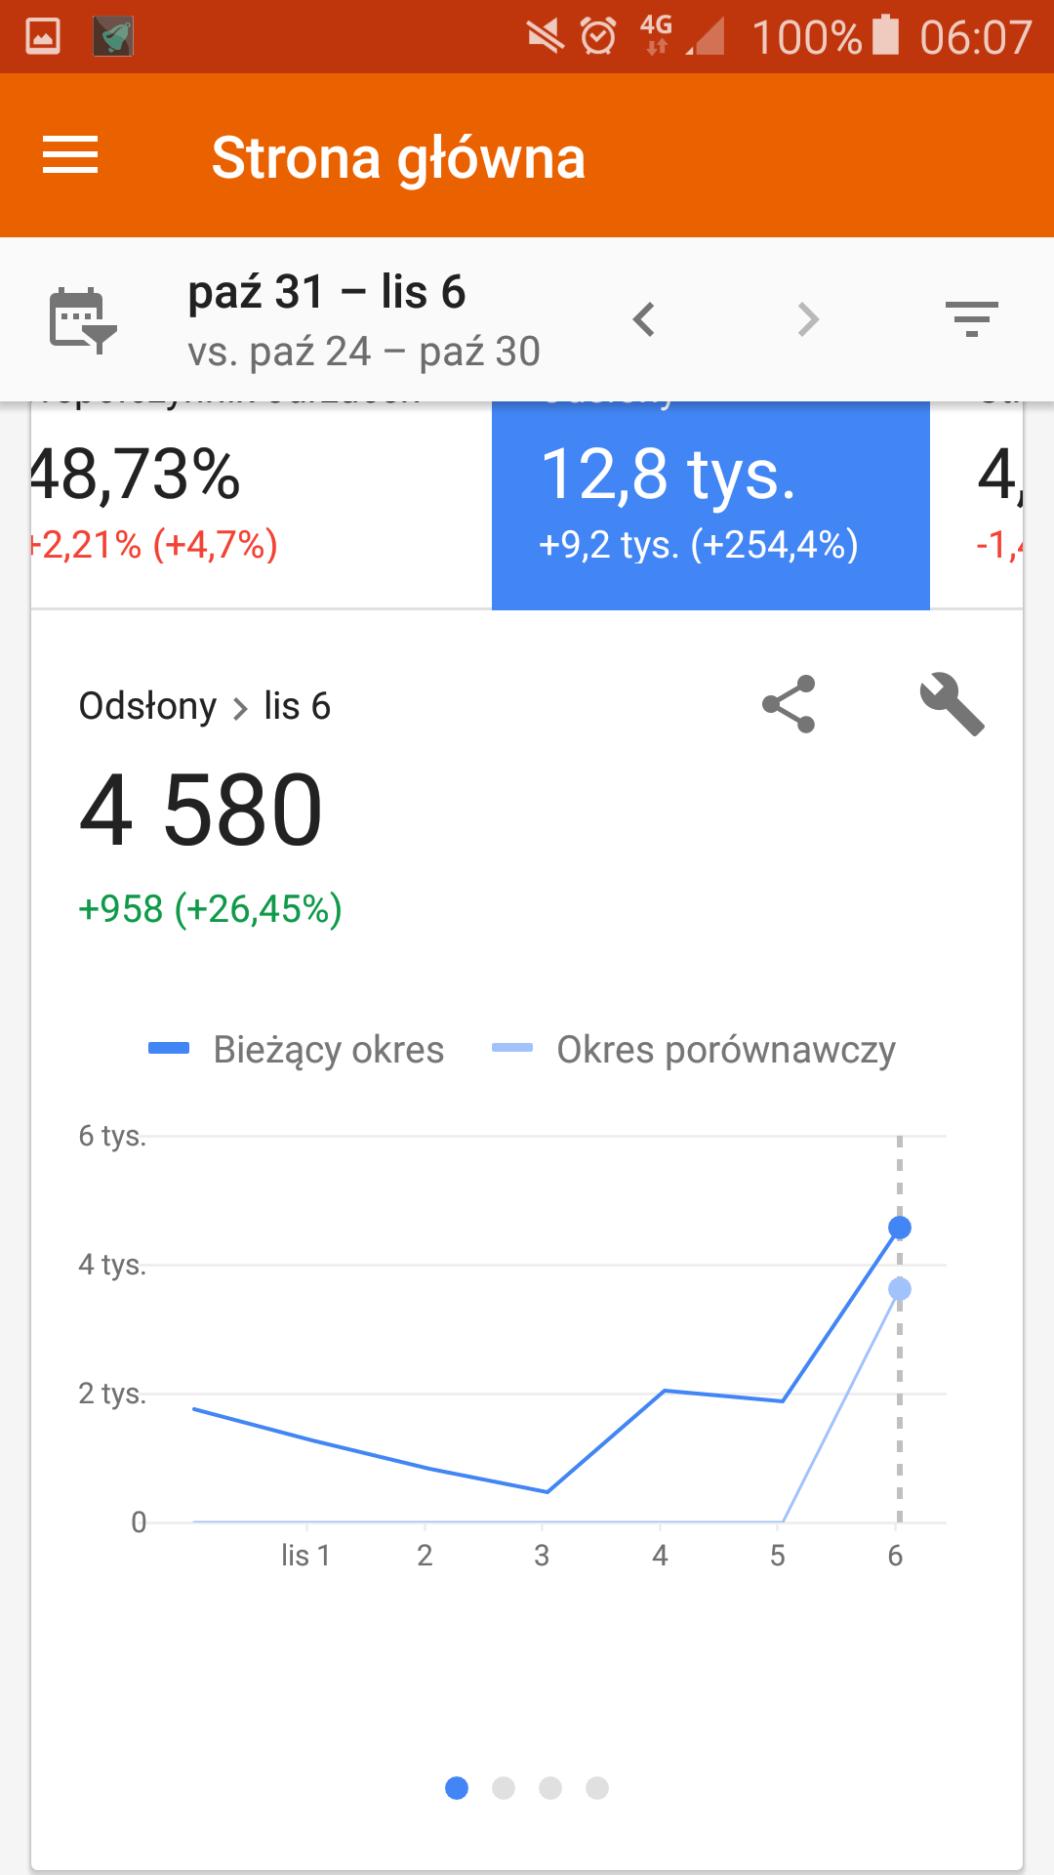Tap the app notification icon in status bar
This screenshot has height=1875, width=1054.
(x=113, y=36)
